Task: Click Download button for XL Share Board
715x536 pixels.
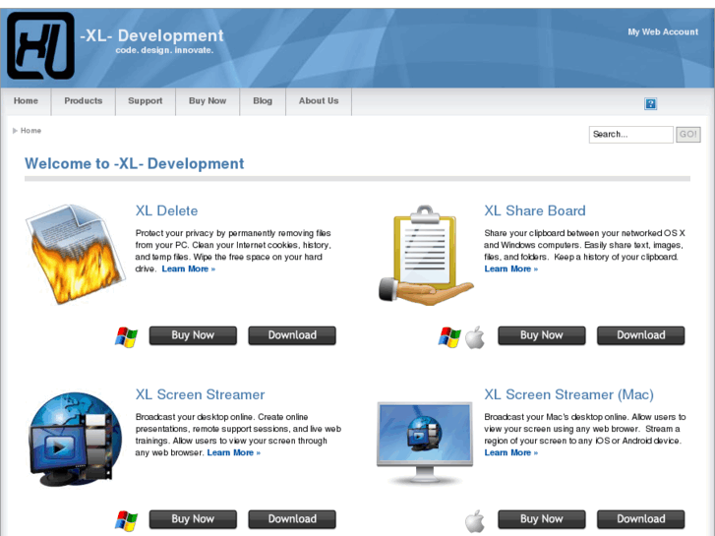Action: 640,335
